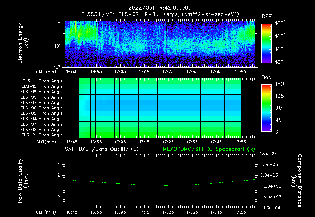This screenshot has height=217, width=315.
Task: Click the 90 value on Deg color bar
Action: (279, 108)
